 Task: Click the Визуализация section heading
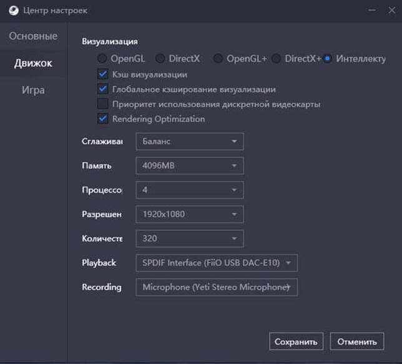point(110,41)
